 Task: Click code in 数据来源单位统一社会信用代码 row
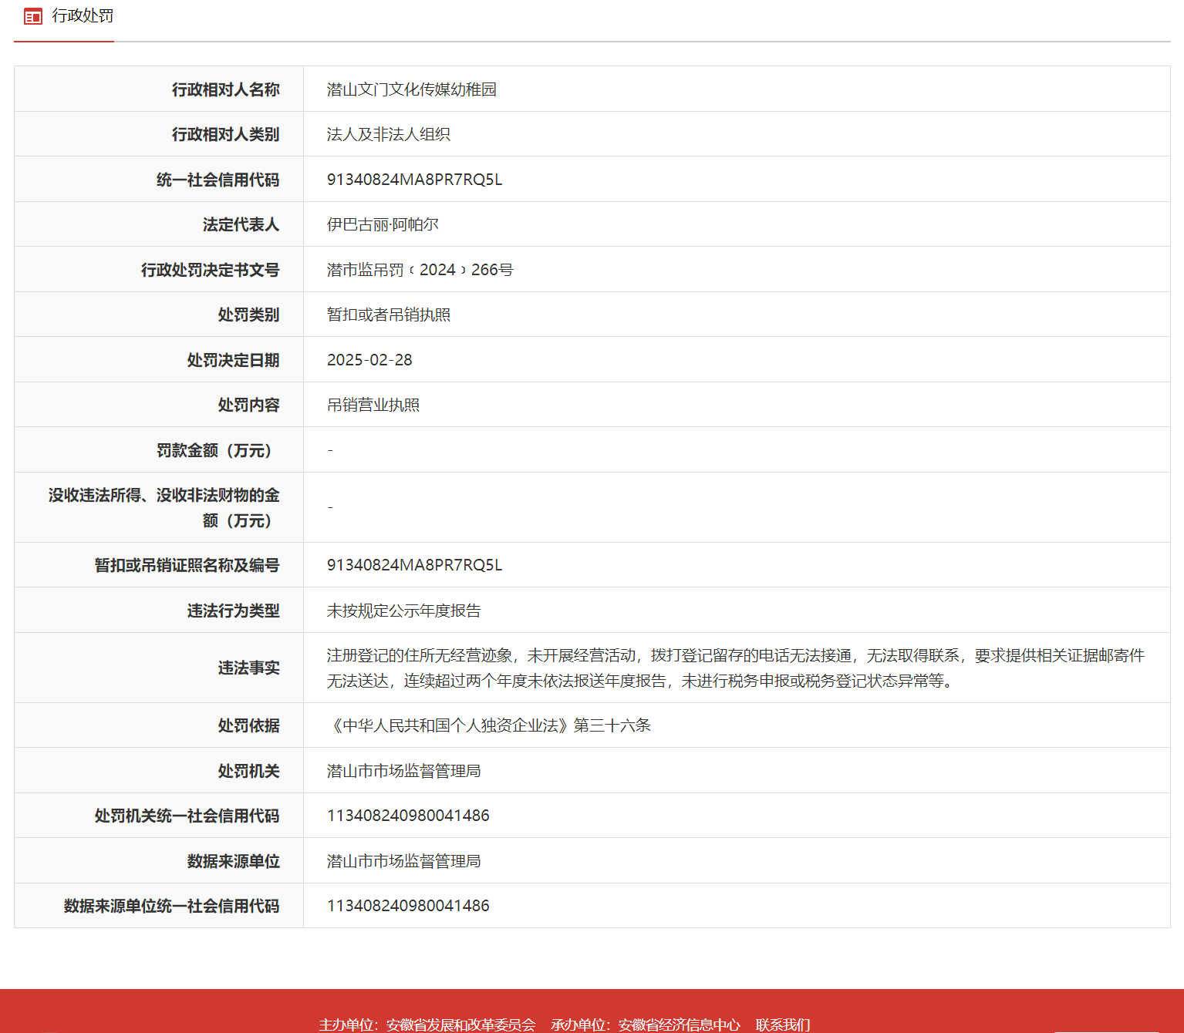point(408,906)
